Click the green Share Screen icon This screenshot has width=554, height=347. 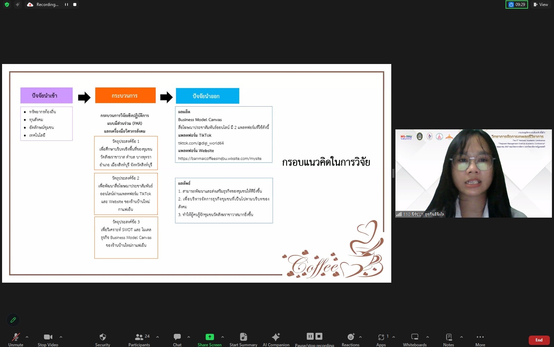point(209,337)
